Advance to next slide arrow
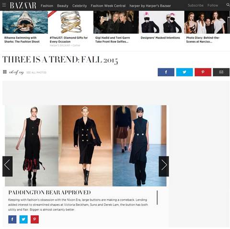 (164, 166)
